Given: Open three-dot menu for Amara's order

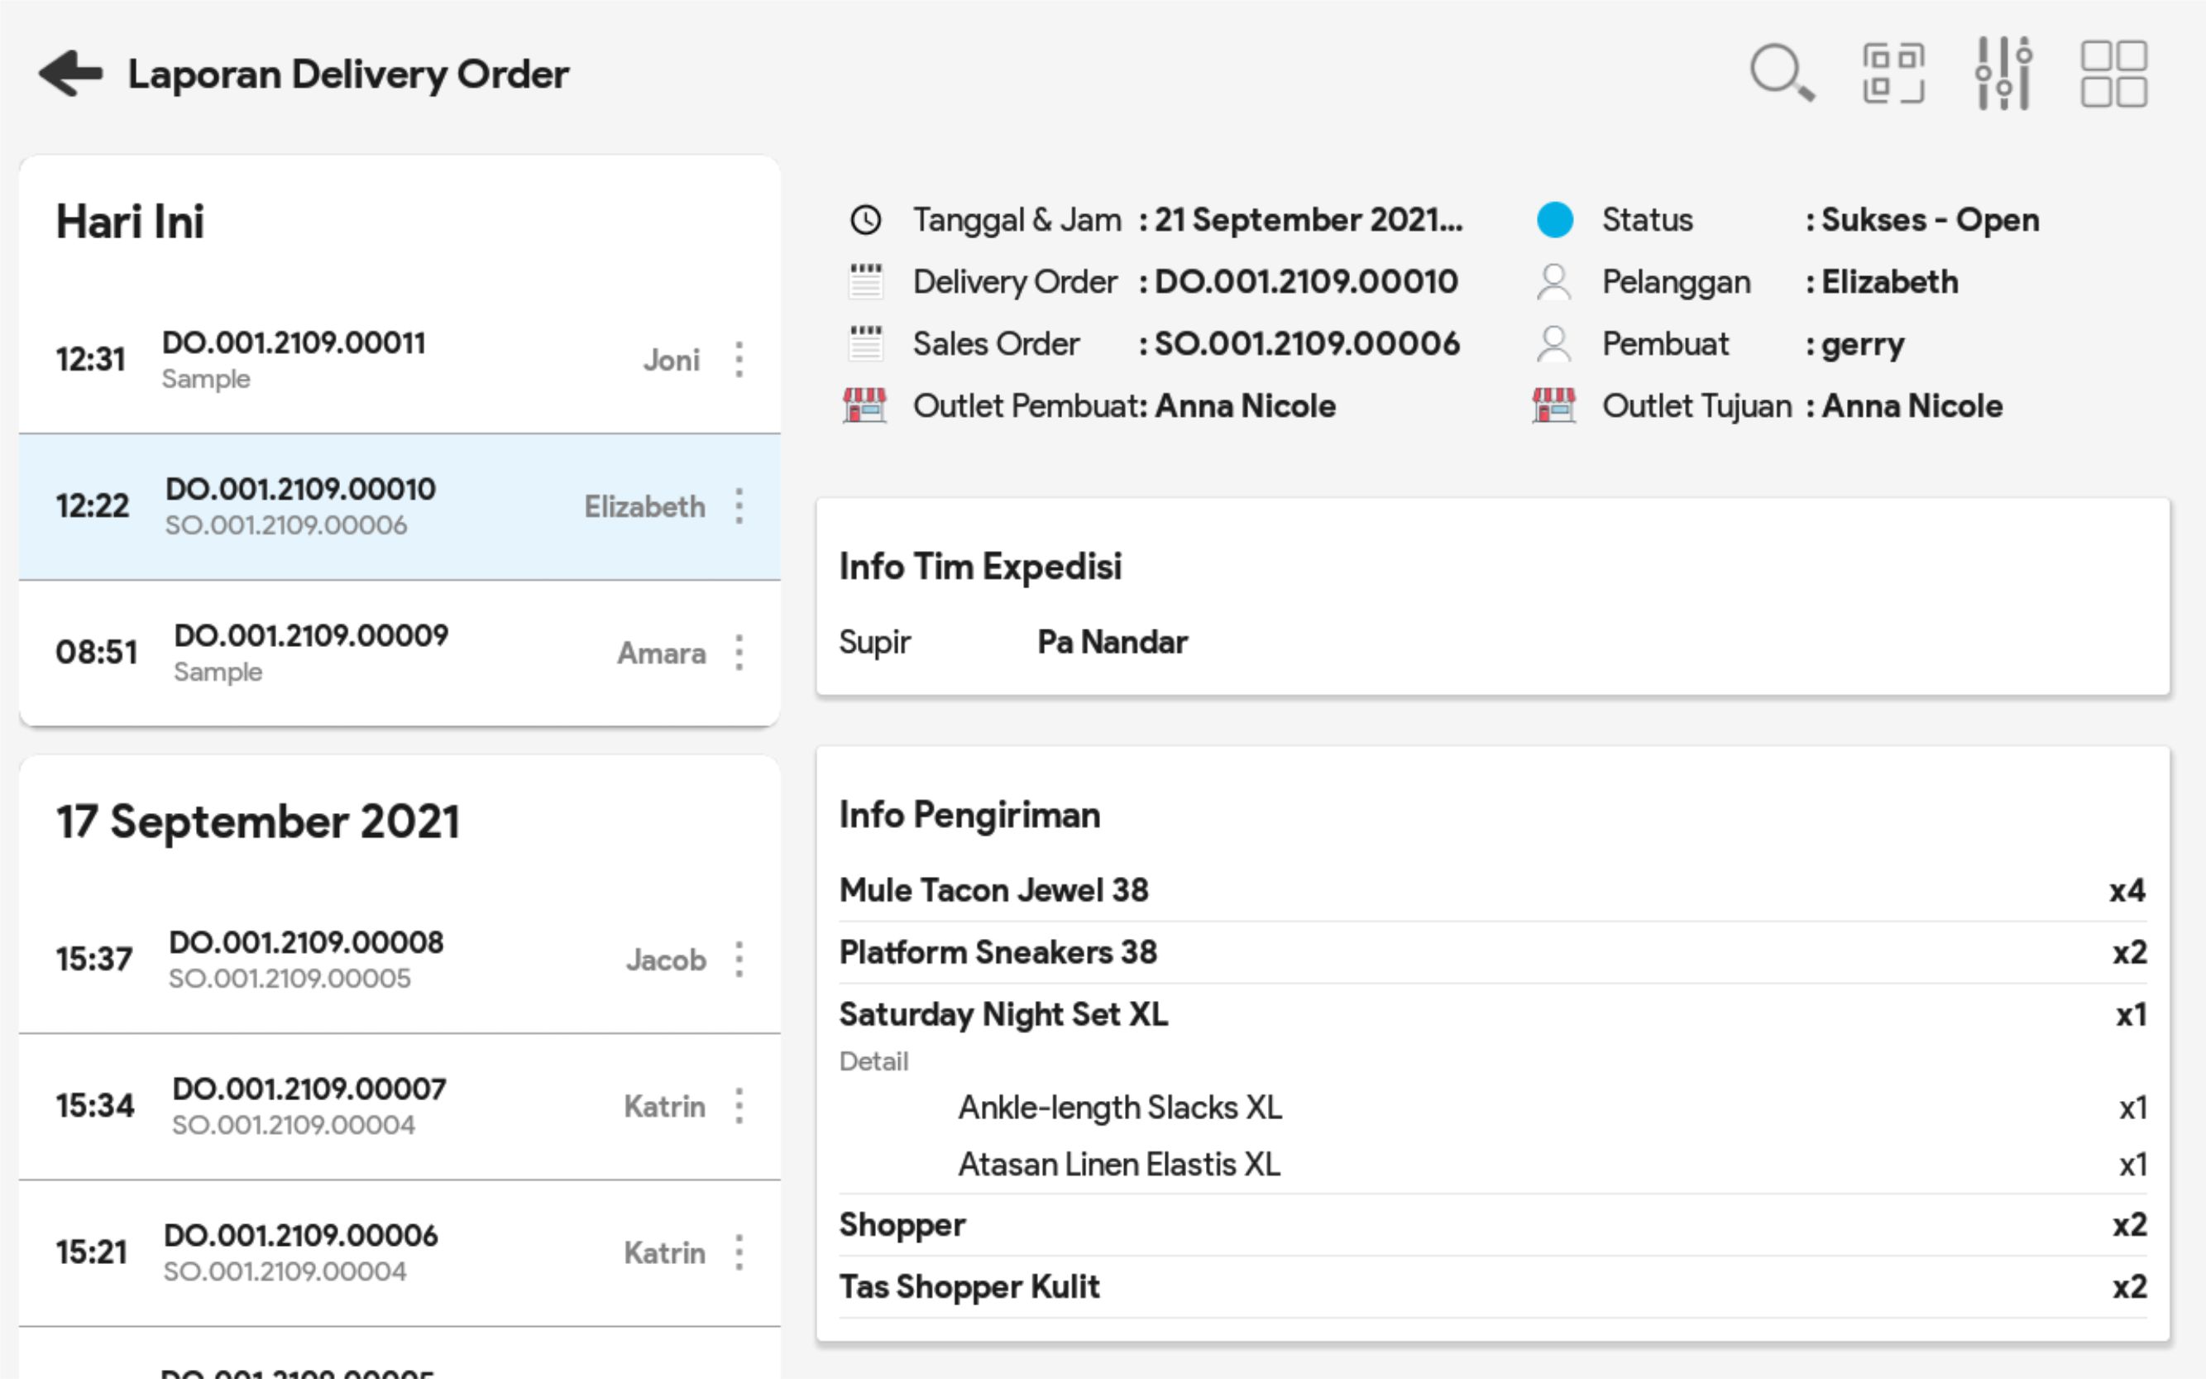Looking at the screenshot, I should click(x=739, y=653).
